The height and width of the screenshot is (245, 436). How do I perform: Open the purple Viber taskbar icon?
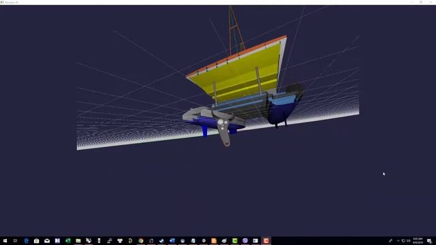coord(245,240)
